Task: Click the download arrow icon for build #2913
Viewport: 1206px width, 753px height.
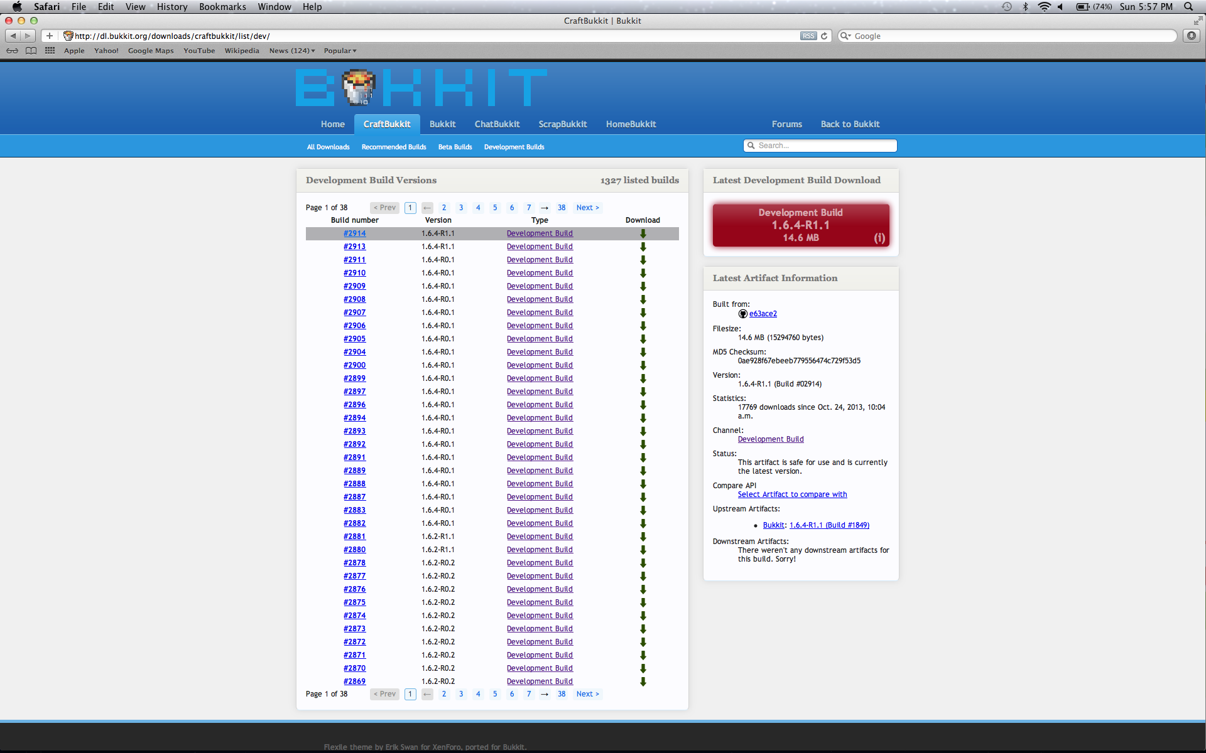Action: (x=643, y=247)
